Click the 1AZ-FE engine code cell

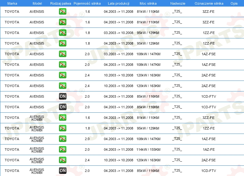pyautogui.click(x=209, y=149)
